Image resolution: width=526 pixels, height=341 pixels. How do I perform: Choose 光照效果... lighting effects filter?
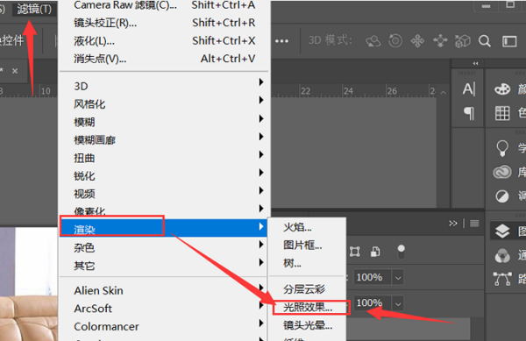308,307
